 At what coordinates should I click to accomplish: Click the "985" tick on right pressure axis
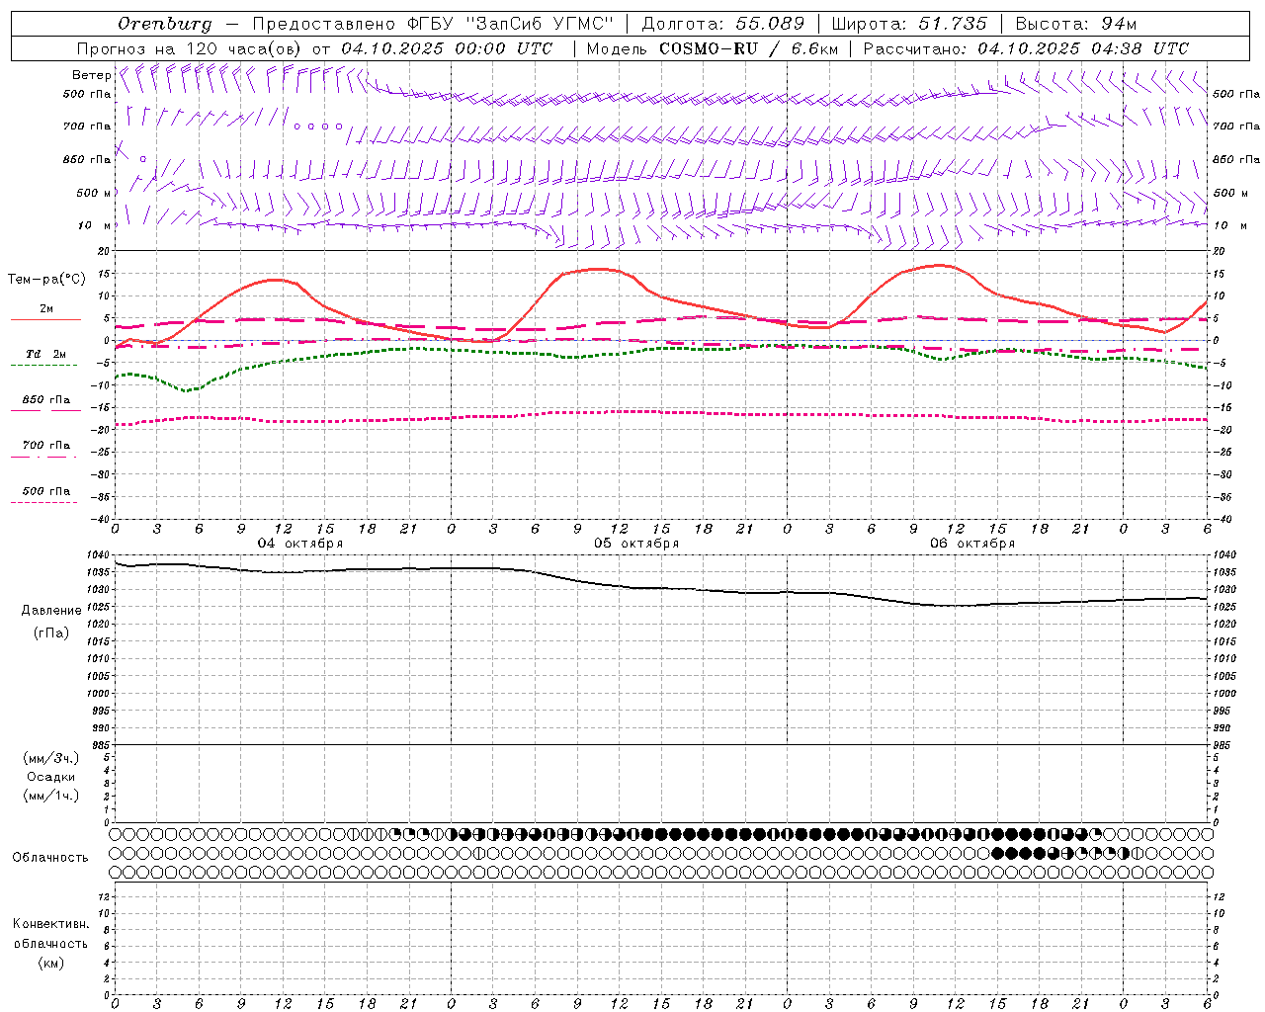1223,745
